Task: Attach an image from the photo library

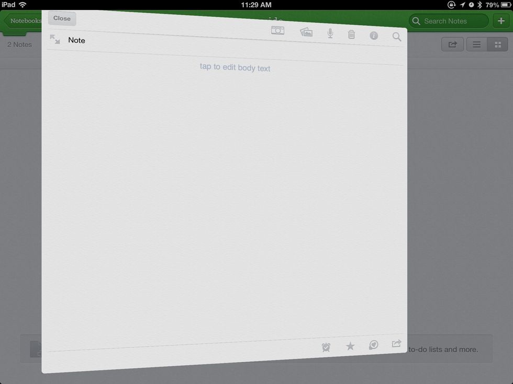Action: tap(306, 31)
